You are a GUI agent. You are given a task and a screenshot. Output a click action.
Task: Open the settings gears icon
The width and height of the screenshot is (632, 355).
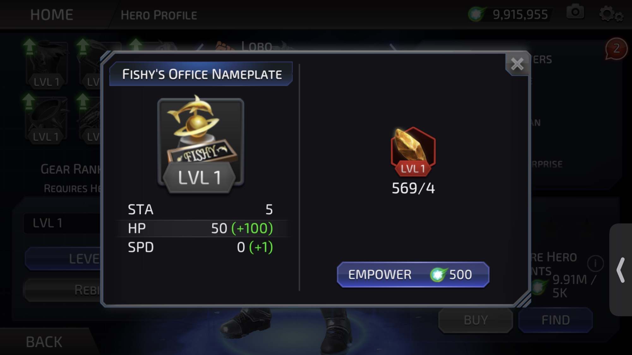611,14
